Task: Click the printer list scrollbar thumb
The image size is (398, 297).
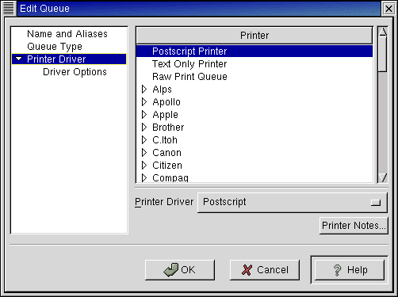Action: click(382, 54)
